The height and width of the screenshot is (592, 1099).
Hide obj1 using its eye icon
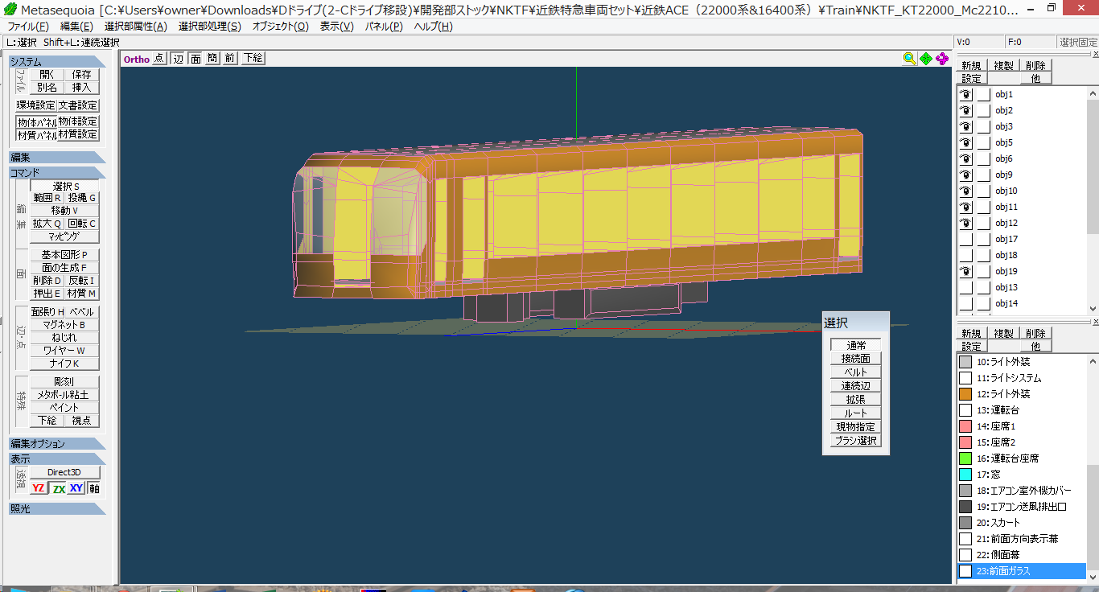pyautogui.click(x=966, y=94)
